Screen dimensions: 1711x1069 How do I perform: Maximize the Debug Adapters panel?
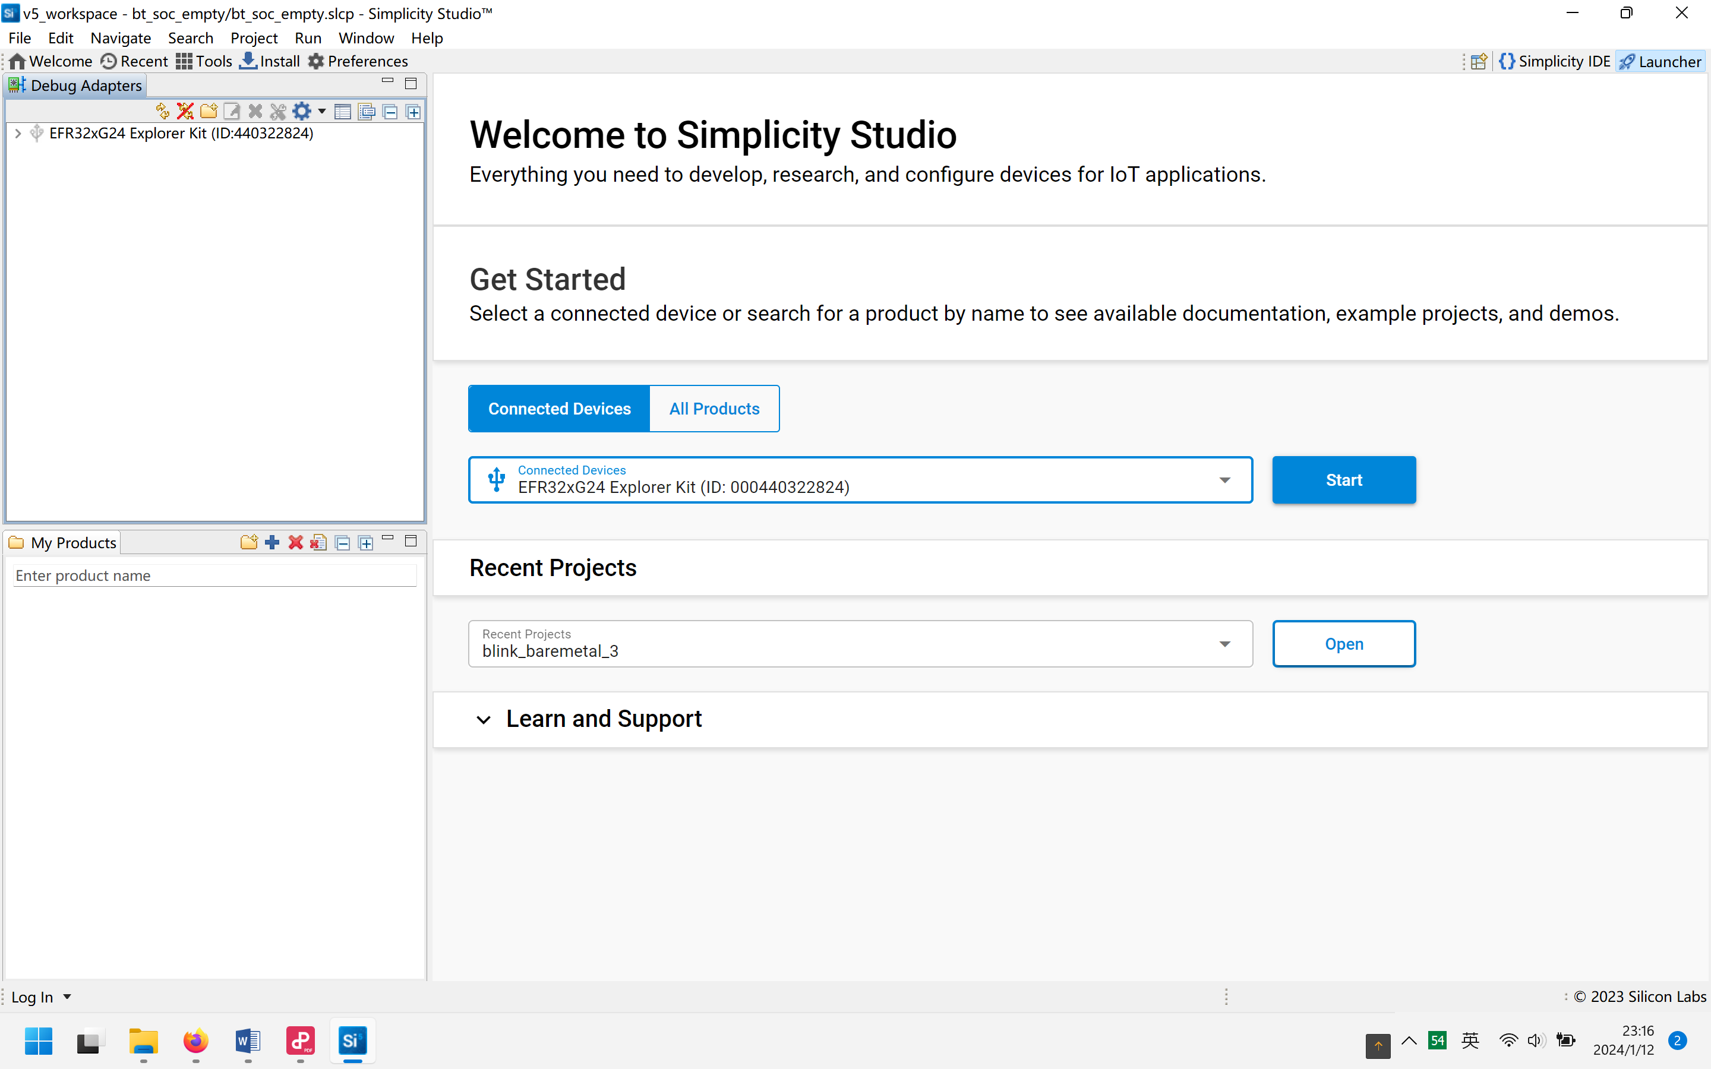tap(411, 83)
